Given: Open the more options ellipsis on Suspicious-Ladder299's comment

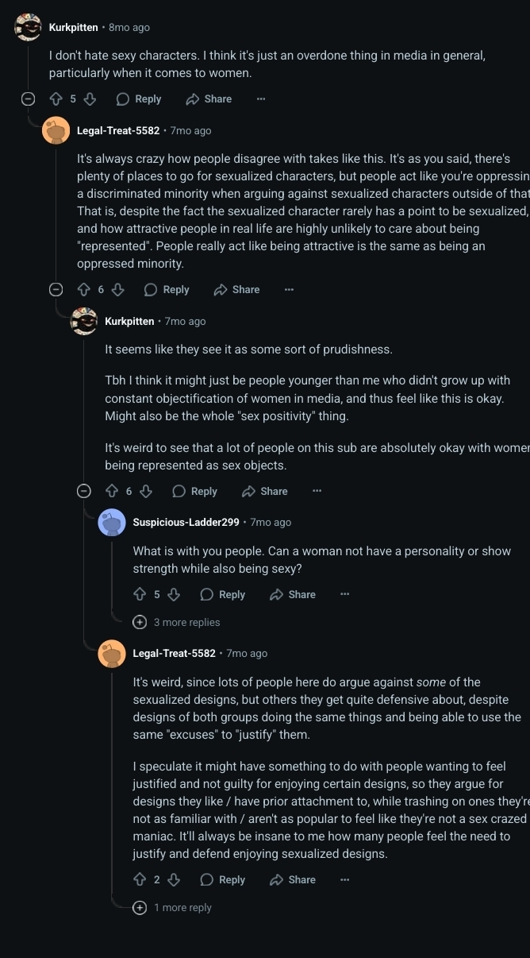Looking at the screenshot, I should pos(344,594).
